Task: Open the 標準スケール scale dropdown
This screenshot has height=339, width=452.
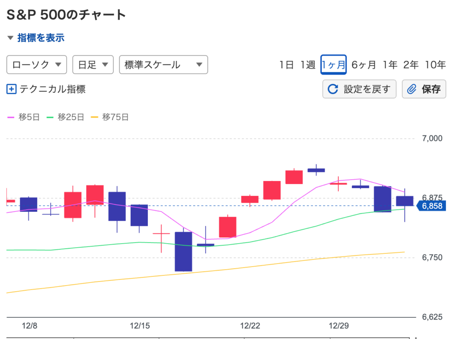Action: tap(163, 65)
